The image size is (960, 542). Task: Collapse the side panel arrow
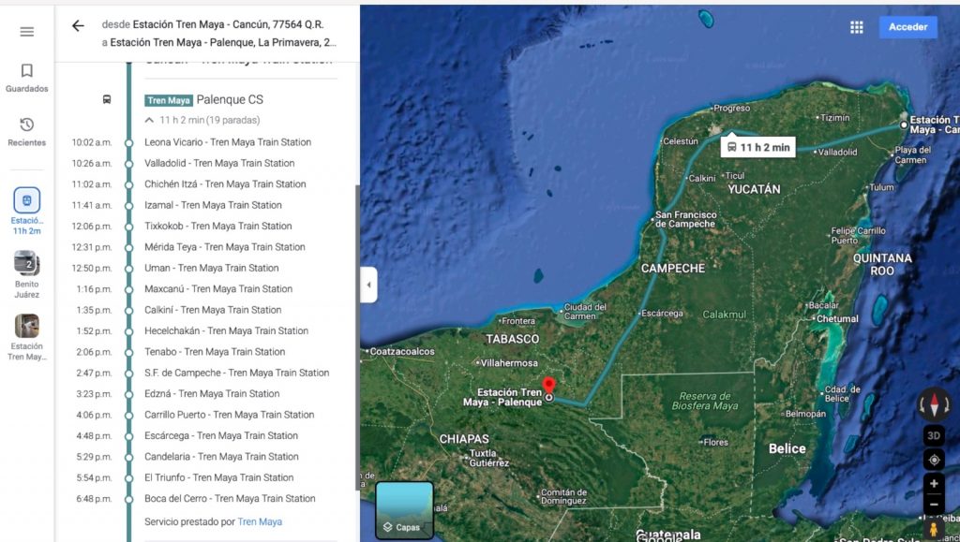tap(368, 285)
